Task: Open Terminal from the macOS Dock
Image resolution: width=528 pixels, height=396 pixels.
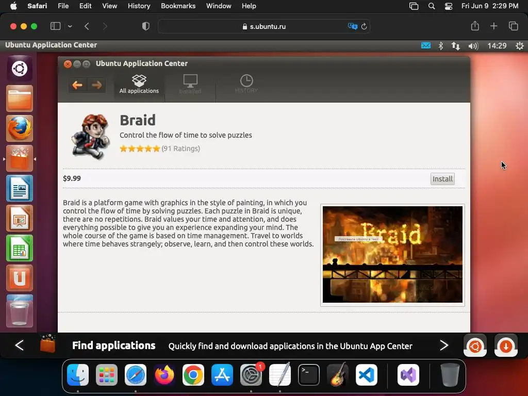Action: point(309,375)
